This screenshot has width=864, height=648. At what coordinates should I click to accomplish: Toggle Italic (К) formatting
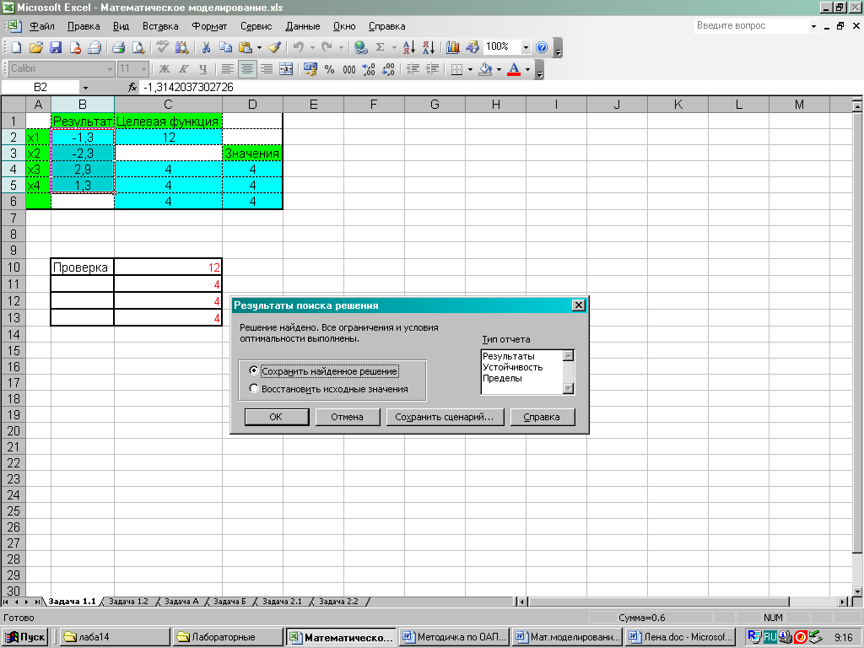point(183,69)
